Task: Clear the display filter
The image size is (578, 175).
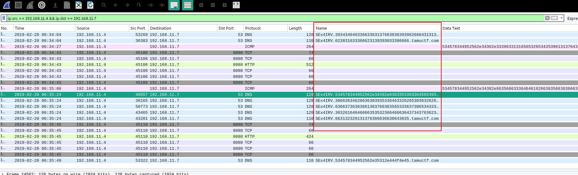Action: click(x=547, y=18)
